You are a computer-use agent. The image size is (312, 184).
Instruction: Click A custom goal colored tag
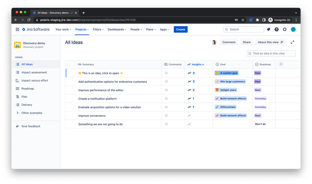coord(226,73)
